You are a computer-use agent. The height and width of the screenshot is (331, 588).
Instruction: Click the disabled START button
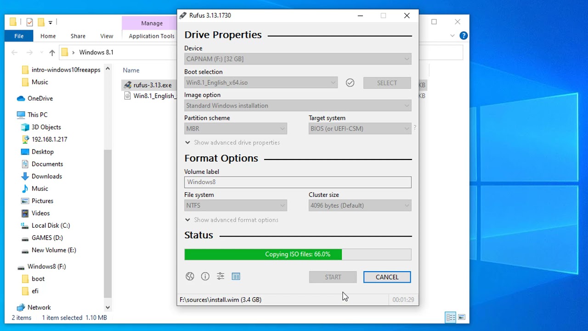[x=333, y=277]
